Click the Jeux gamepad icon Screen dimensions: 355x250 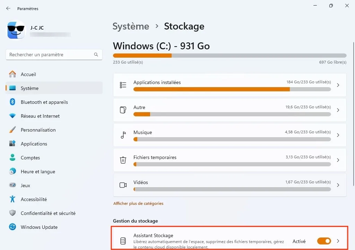tap(12, 185)
